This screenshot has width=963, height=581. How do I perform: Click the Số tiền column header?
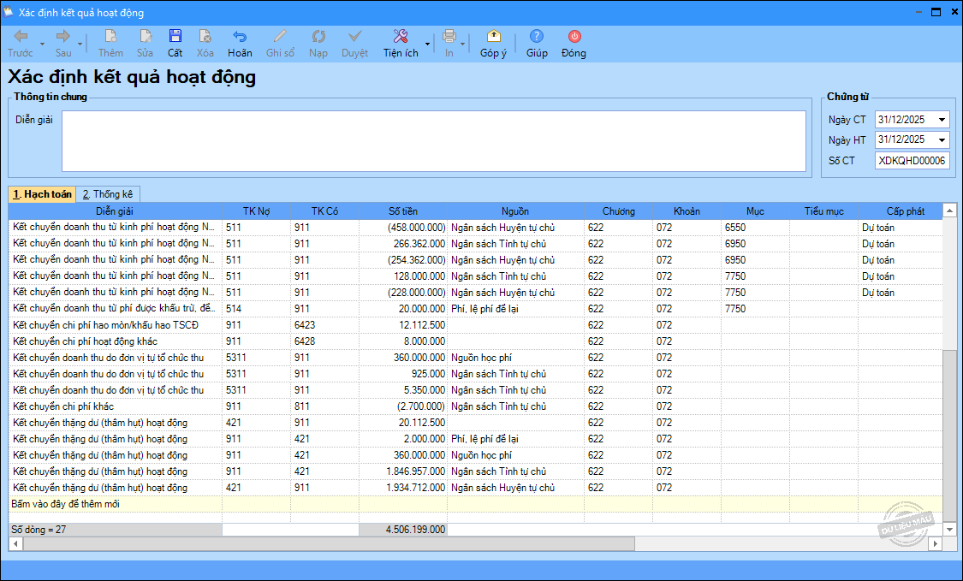coord(402,210)
